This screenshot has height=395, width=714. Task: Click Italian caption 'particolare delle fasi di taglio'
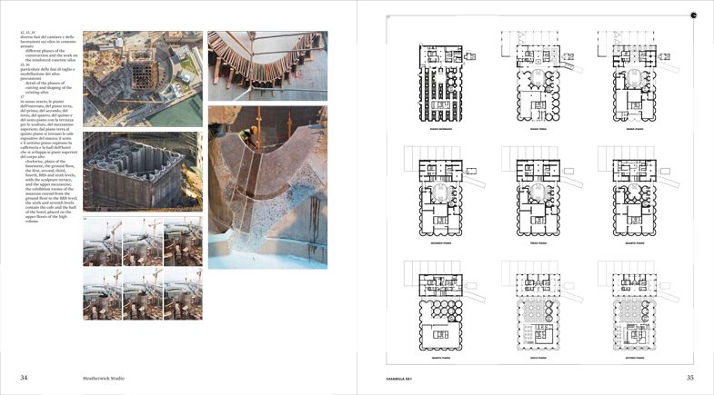[47, 74]
